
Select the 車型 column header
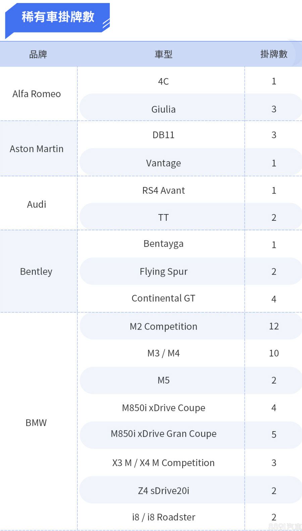163,54
